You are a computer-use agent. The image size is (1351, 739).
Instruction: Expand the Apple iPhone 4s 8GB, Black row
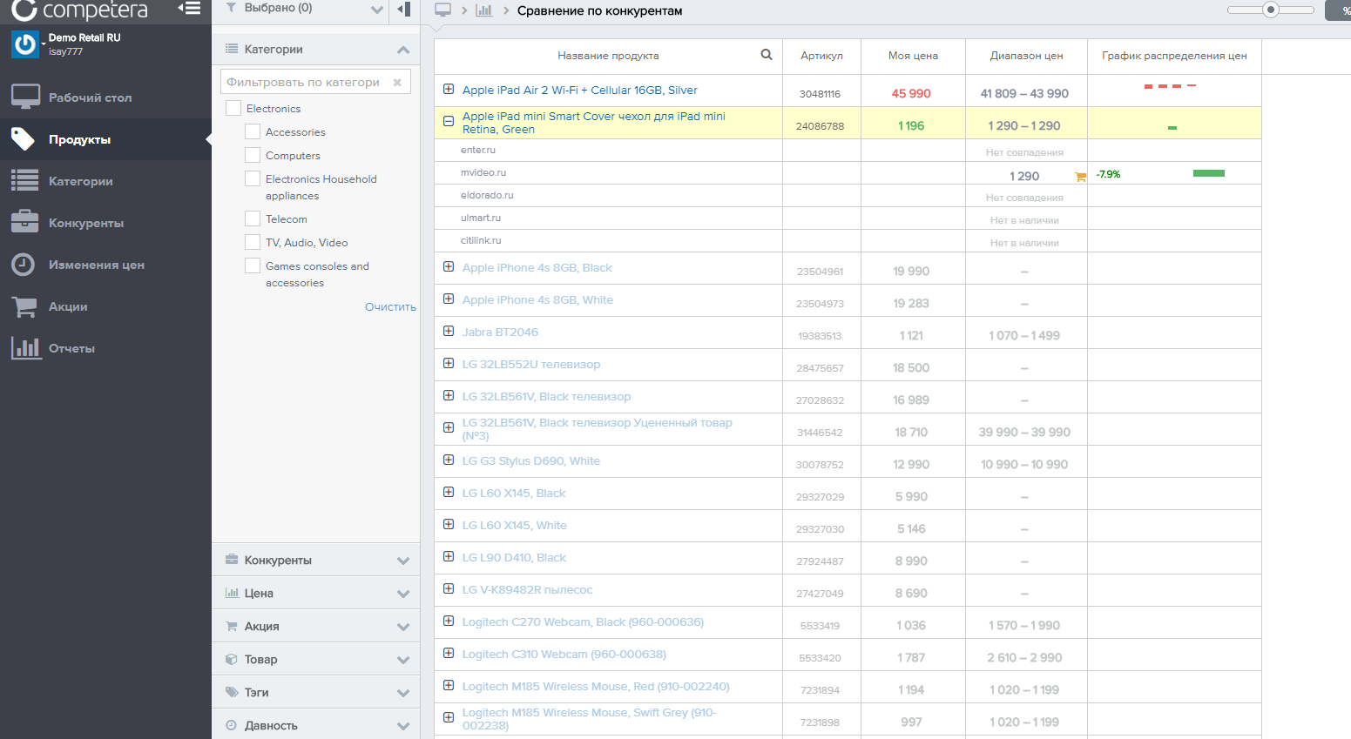coord(449,266)
